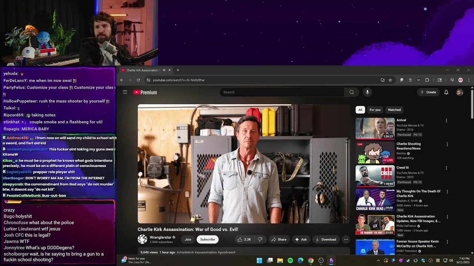474x266 pixels.
Task: Subscribe to Wranglerstar channel
Action: pos(207,239)
